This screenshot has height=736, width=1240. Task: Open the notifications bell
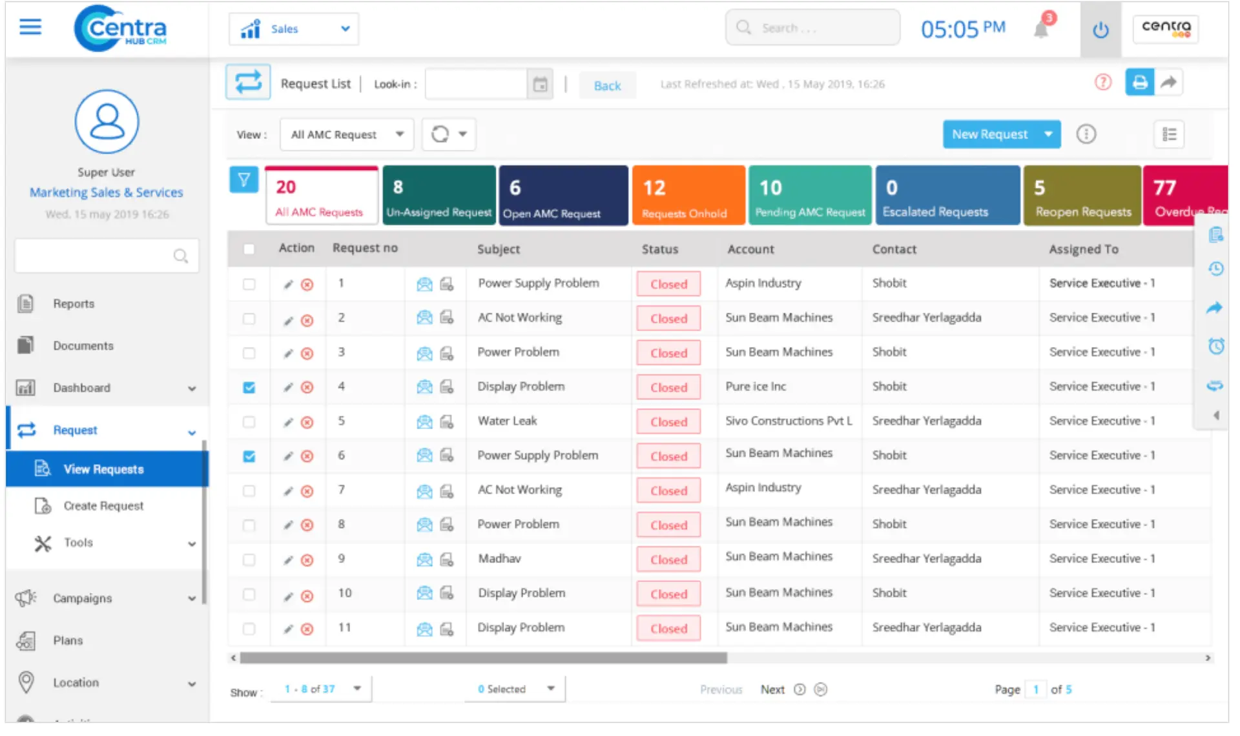(x=1041, y=29)
